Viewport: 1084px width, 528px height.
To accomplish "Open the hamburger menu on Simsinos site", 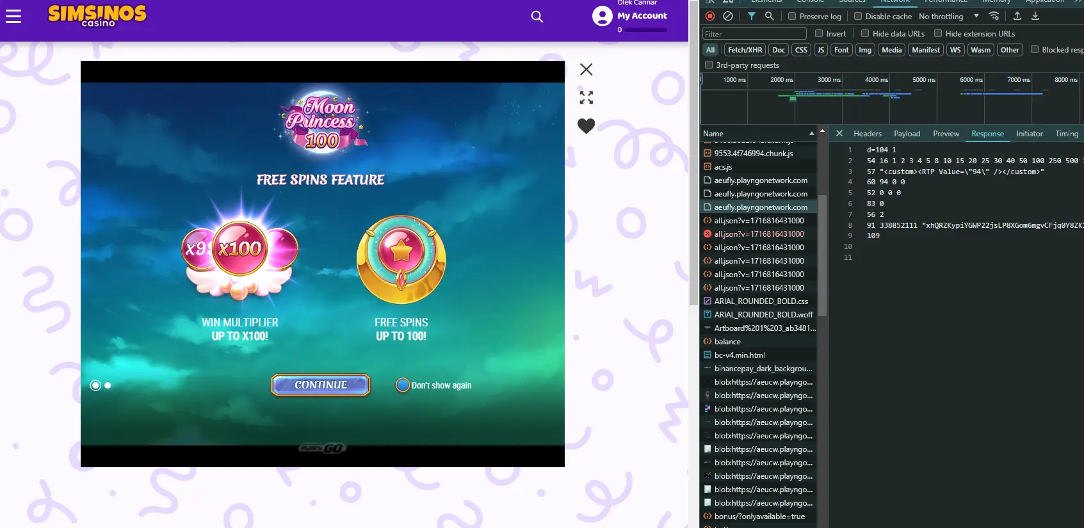I will pyautogui.click(x=13, y=16).
